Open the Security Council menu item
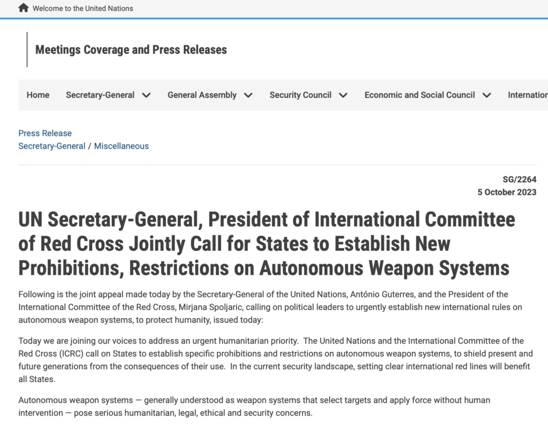This screenshot has width=548, height=424. point(300,95)
